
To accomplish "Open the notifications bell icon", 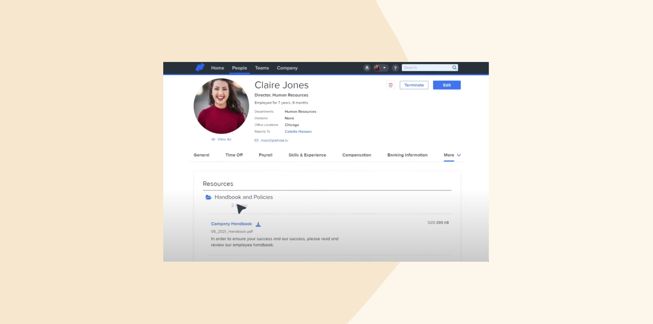I will (x=367, y=68).
